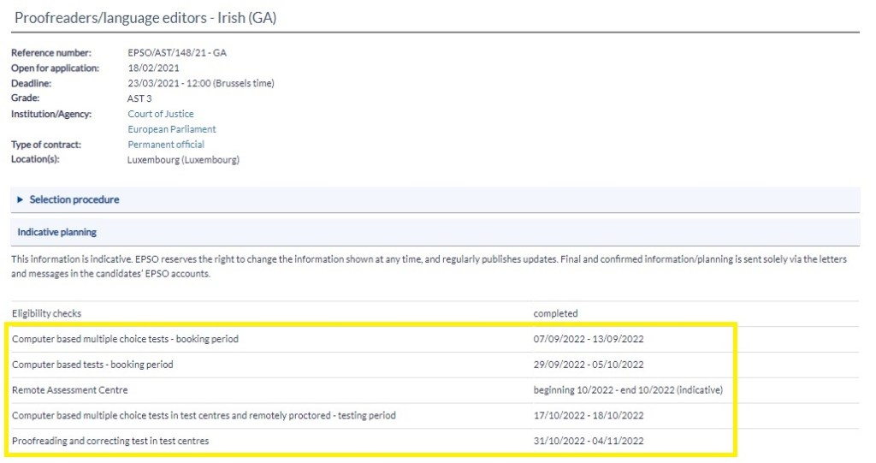Image resolution: width=876 pixels, height=463 pixels.
Task: Click Proofreading and correcting test row
Action: pyautogui.click(x=110, y=441)
